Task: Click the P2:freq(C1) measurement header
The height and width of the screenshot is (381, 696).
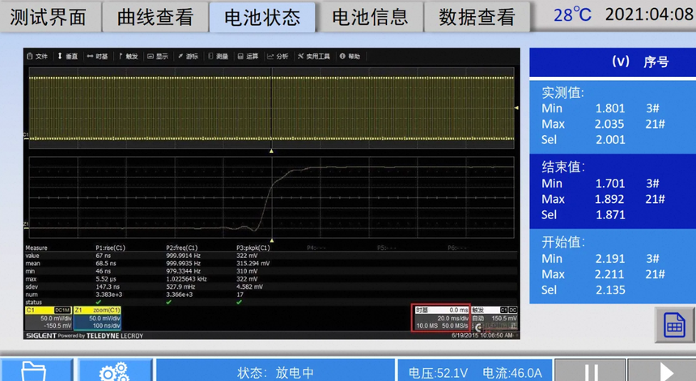Action: [x=181, y=248]
